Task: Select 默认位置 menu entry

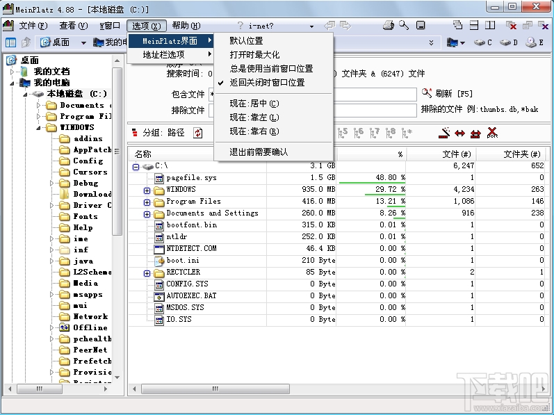Action: pyautogui.click(x=273, y=41)
